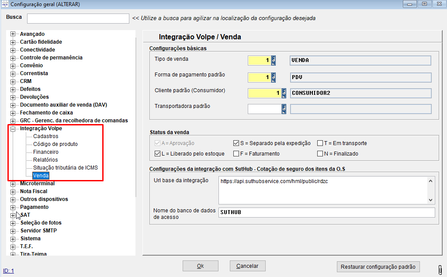
Task: Click F4 lookup icon for Tipo de venda
Action: [x=274, y=60]
